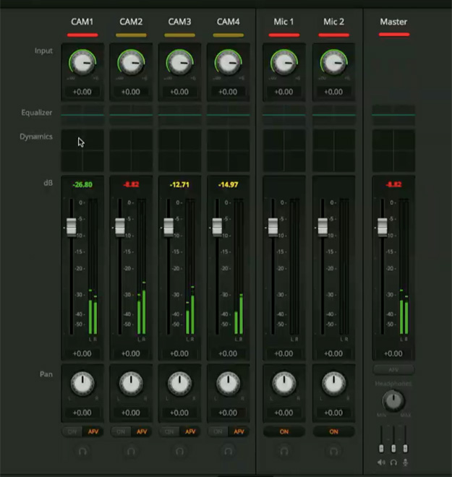Click the CAM4 peak reading -14.97
The height and width of the screenshot is (477, 452).
(x=229, y=184)
